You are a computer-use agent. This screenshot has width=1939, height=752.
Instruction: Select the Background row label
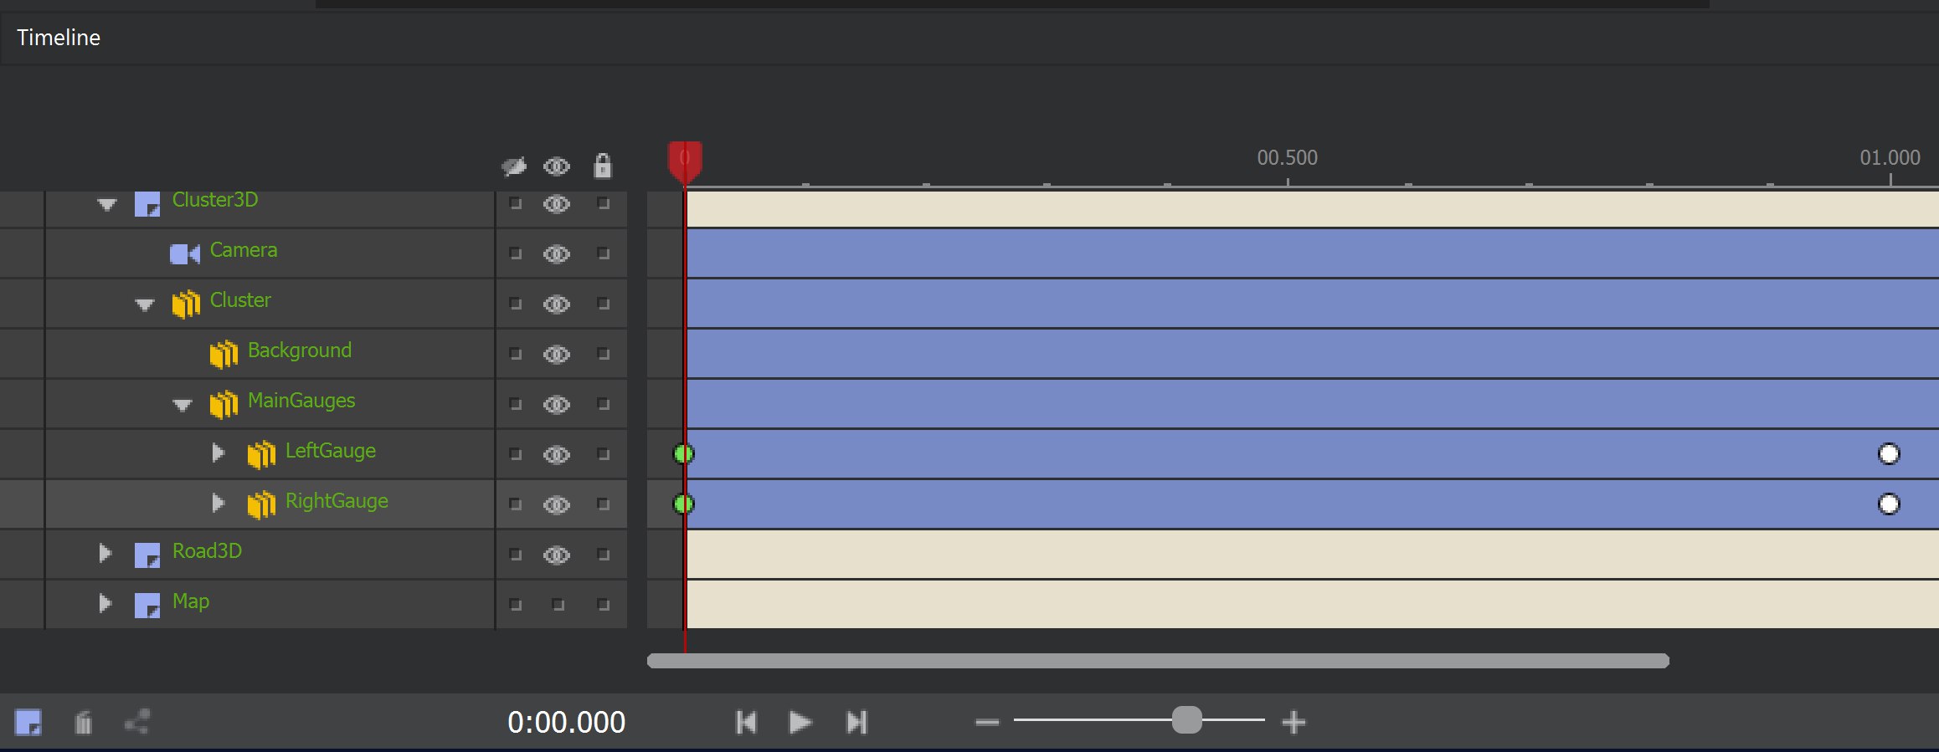300,350
